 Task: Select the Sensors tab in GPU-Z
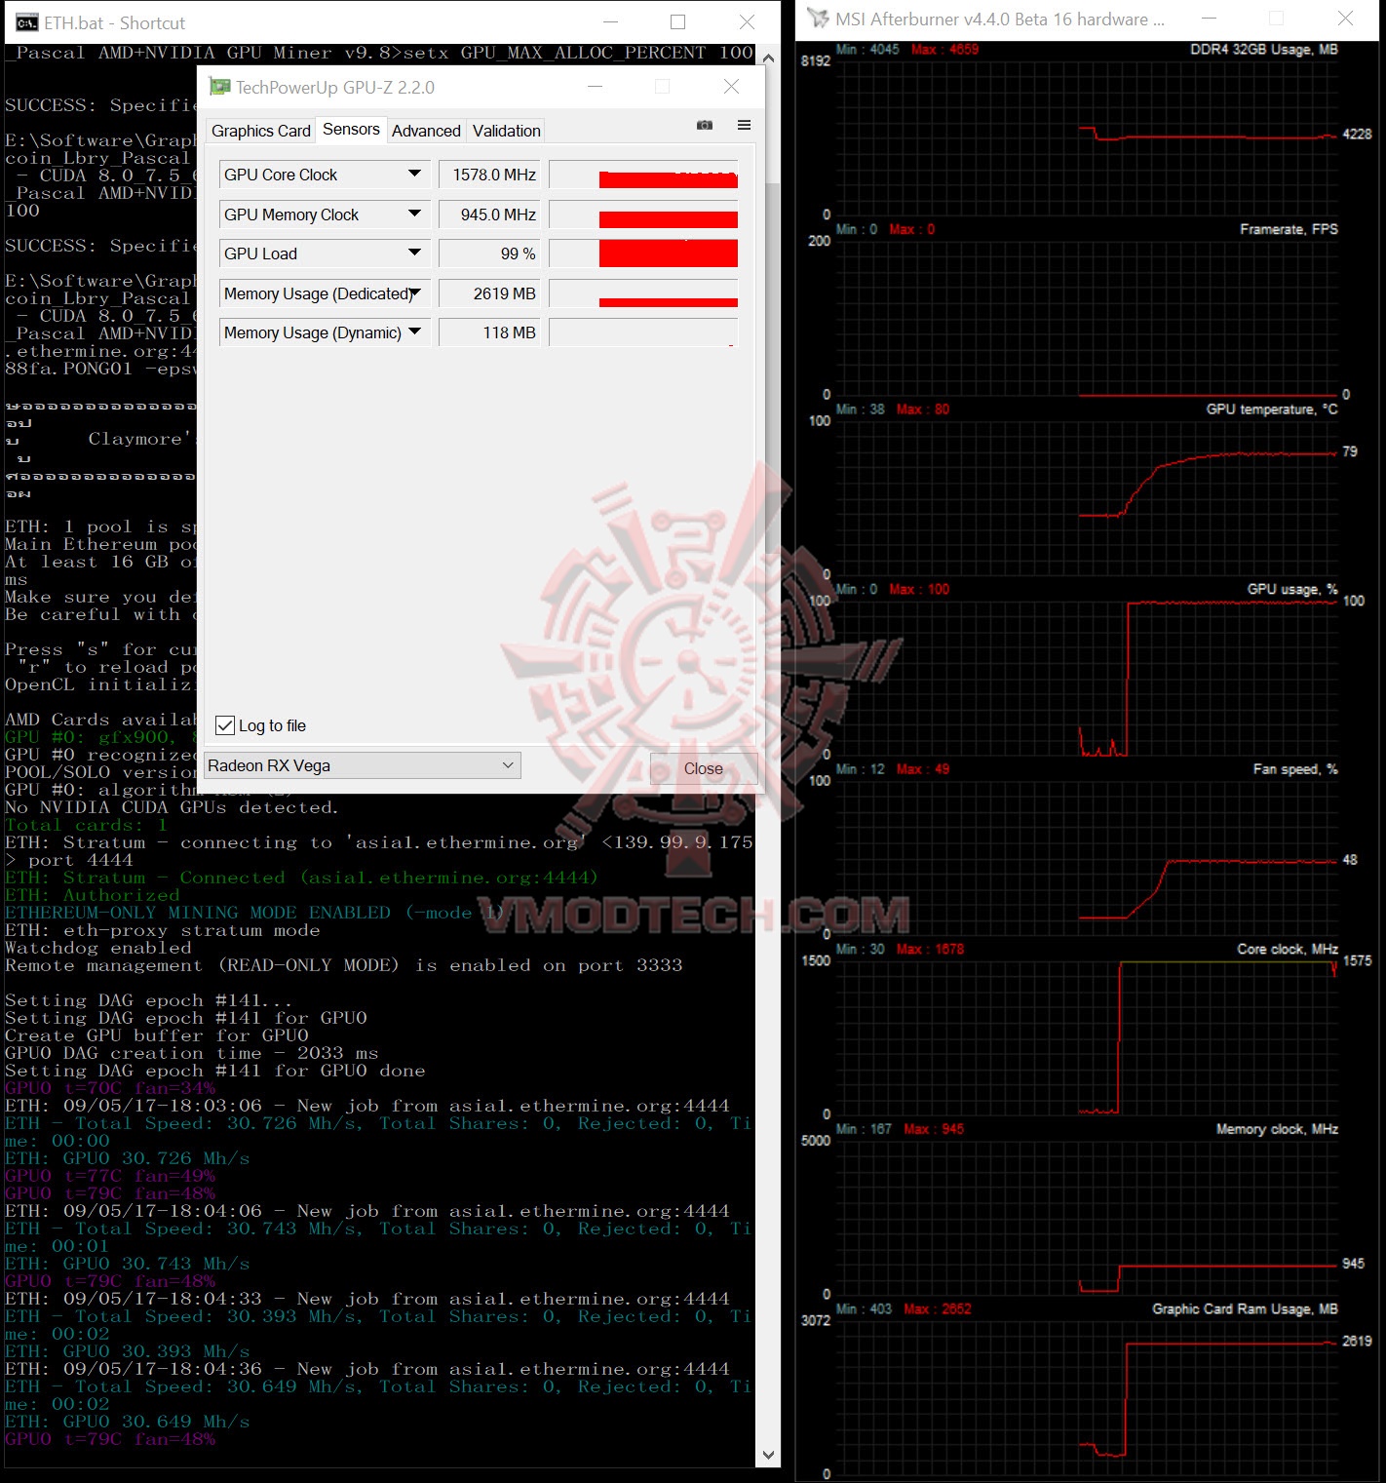351,130
